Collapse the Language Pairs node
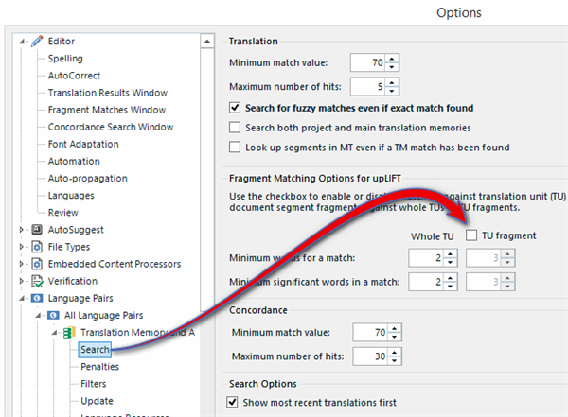 22,299
